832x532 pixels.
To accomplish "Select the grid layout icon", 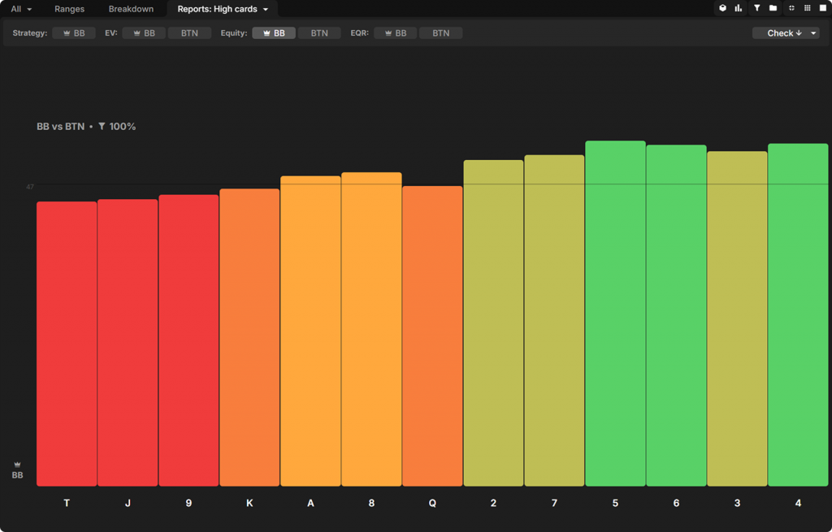I will (807, 8).
